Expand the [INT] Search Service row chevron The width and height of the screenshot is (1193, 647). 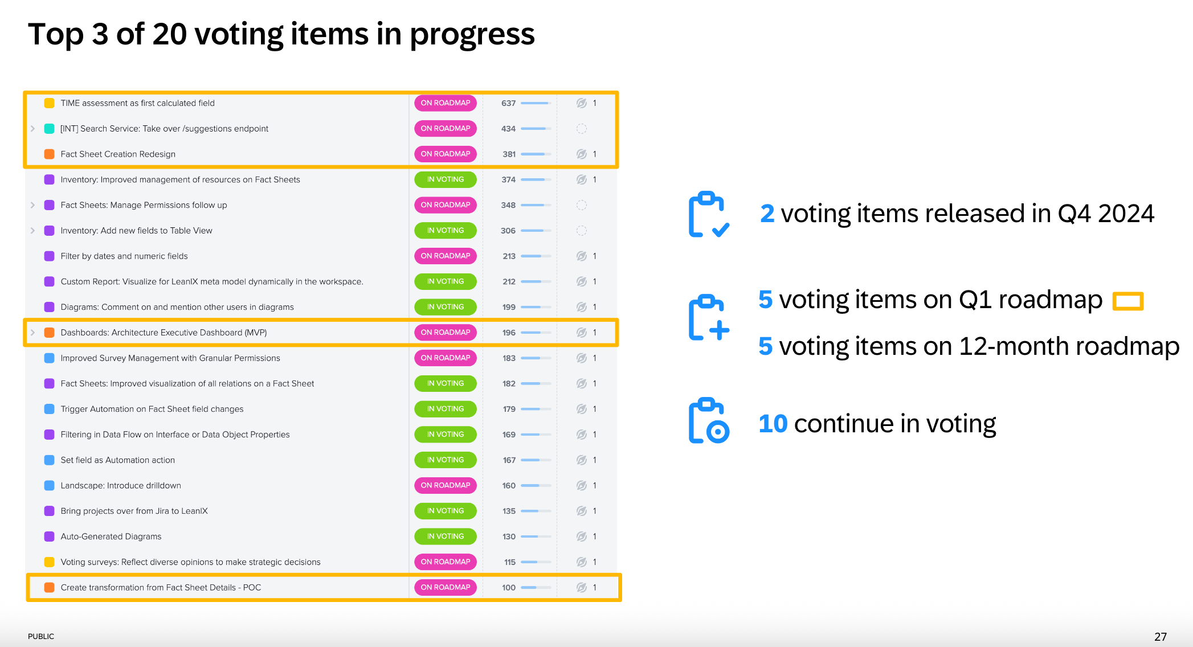(32, 129)
